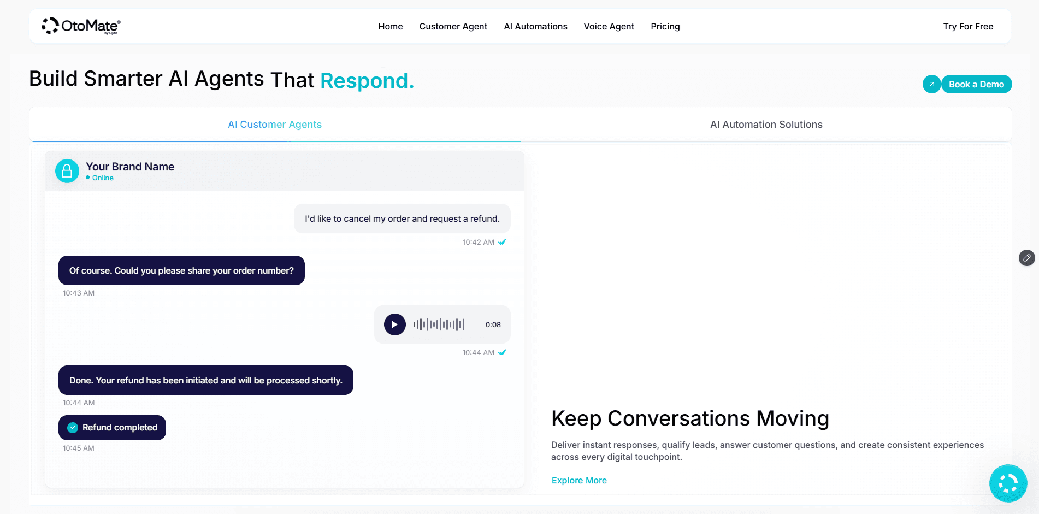Click the 'Your Brand Name' chat title
The height and width of the screenshot is (514, 1039).
130,167
